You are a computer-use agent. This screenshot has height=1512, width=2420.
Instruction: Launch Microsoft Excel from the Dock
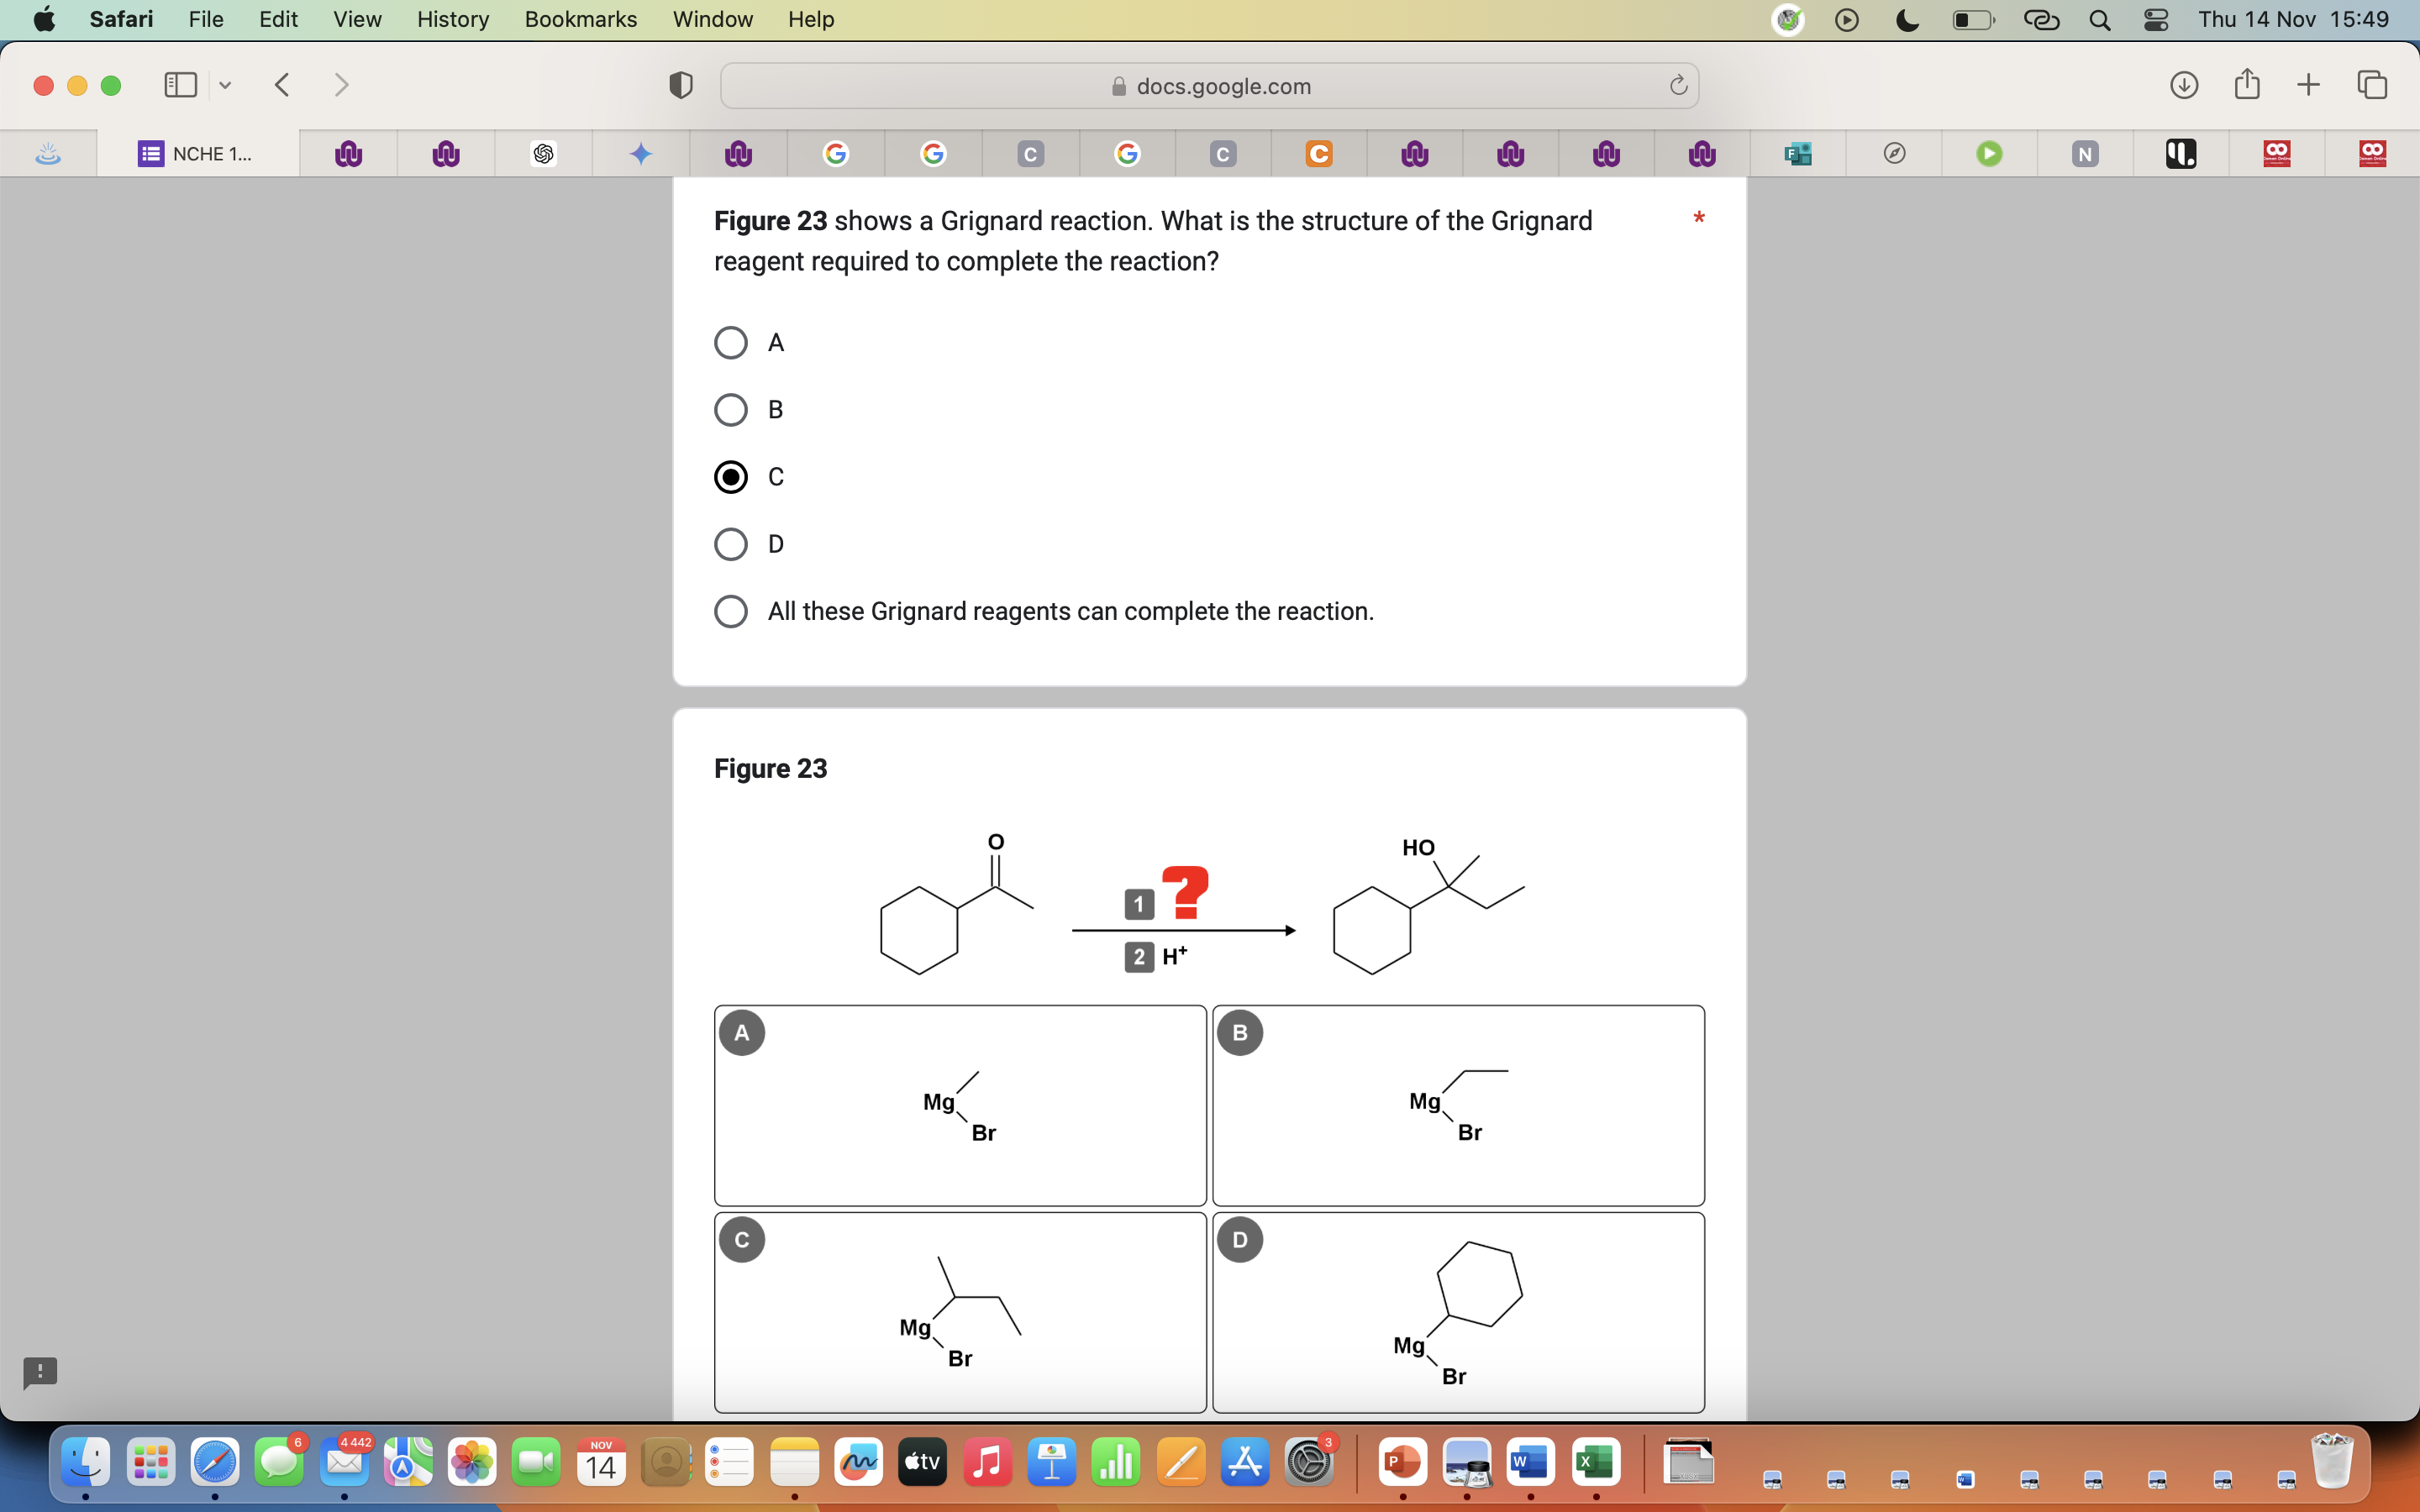click(1595, 1462)
